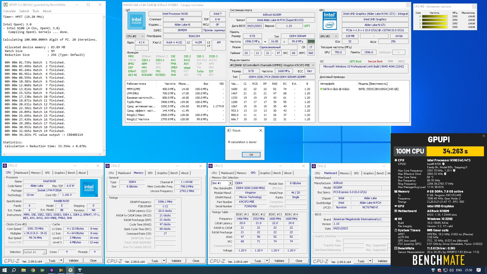Open Tools dropdown arrow in CPU-Z Mainboard window
Viewport: 487px width, 274px height.
coord(370,261)
